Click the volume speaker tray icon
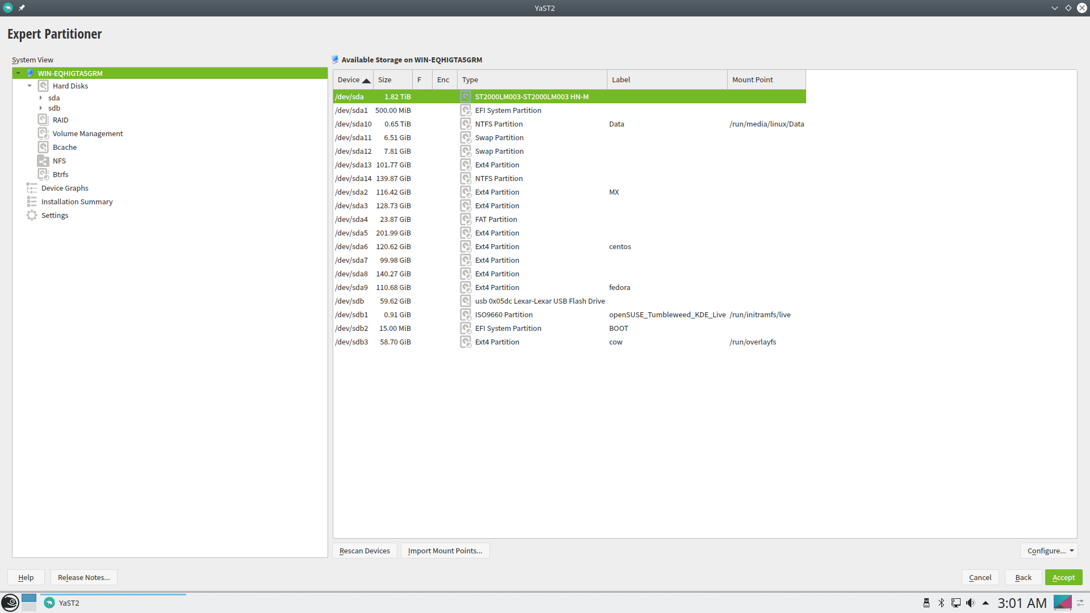This screenshot has height=613, width=1090. pos(970,603)
